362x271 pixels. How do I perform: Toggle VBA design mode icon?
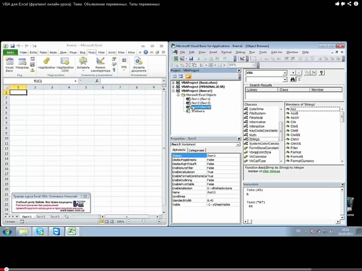point(242,59)
